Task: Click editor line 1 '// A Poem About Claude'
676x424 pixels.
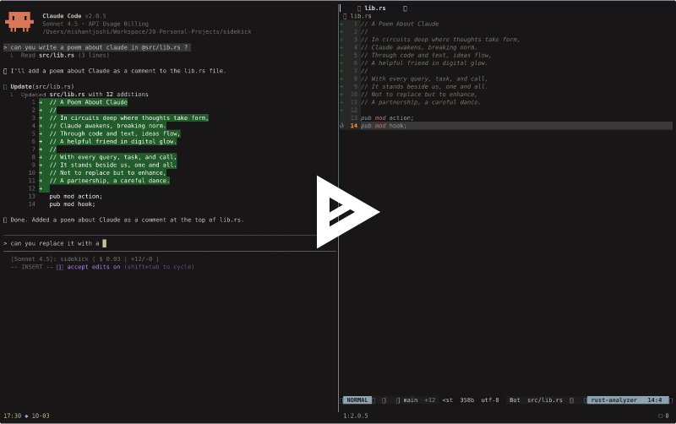Action: 400,24
